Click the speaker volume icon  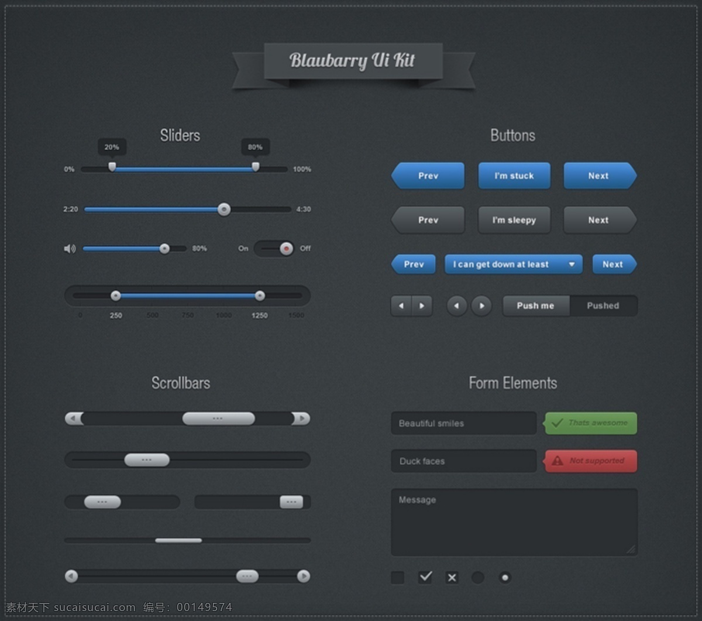point(70,249)
